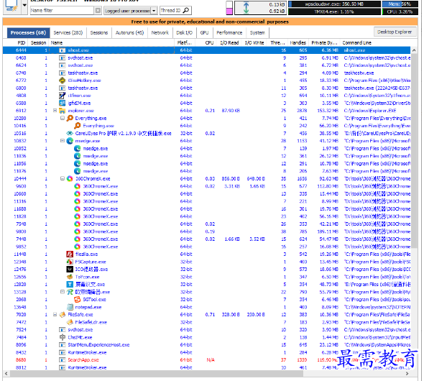
Task: Click the msedge.exe icon with PID 10832
Action: click(x=70, y=141)
